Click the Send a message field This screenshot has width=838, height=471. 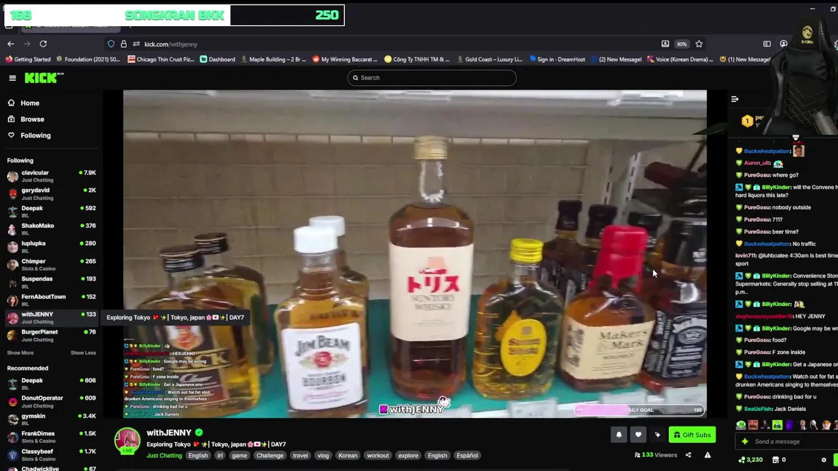(x=786, y=442)
